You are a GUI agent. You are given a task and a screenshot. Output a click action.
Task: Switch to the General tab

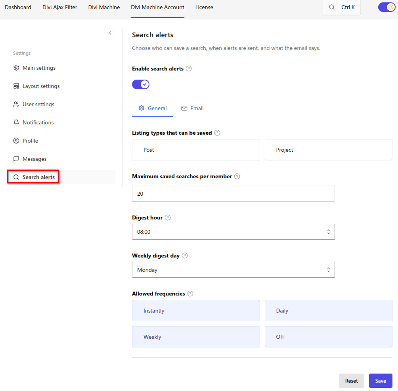pos(153,108)
